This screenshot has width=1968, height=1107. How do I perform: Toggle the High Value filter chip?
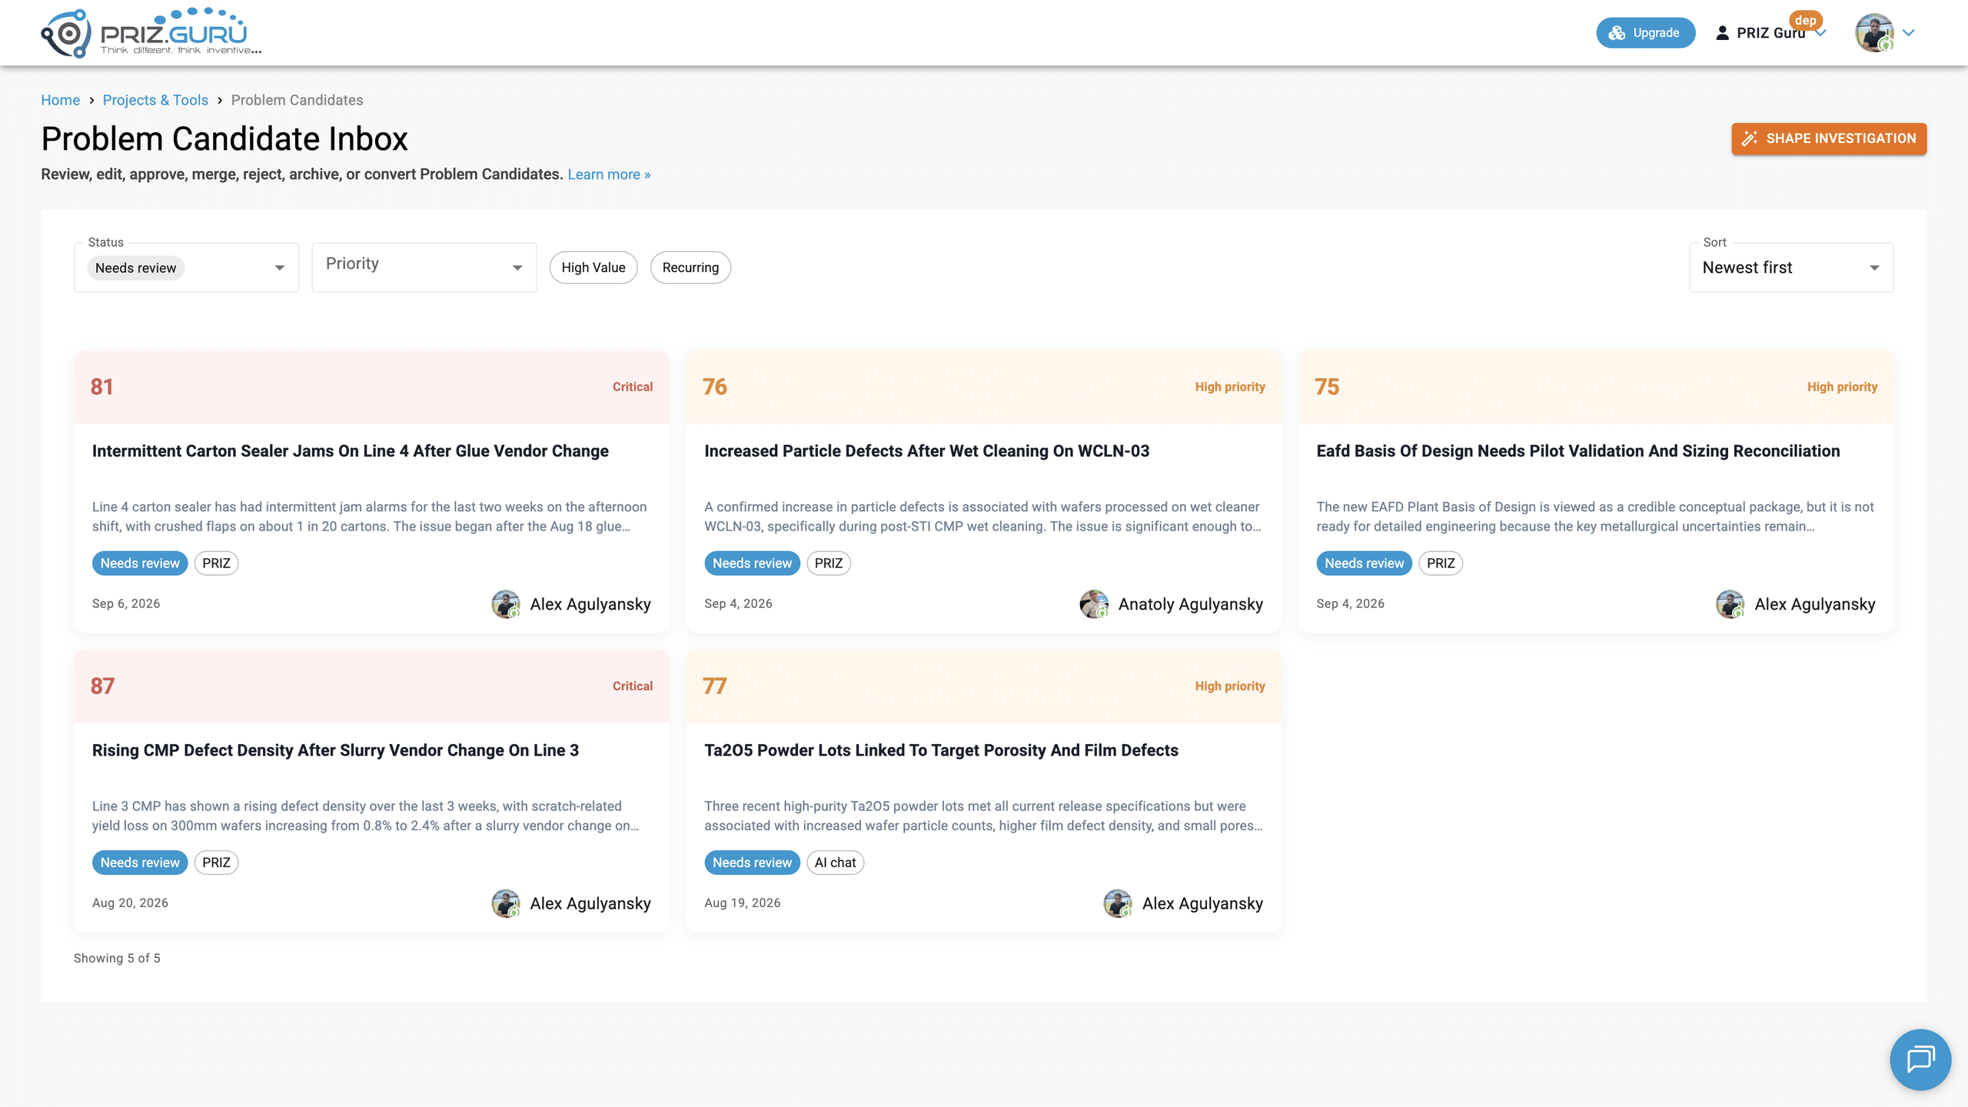coord(593,268)
